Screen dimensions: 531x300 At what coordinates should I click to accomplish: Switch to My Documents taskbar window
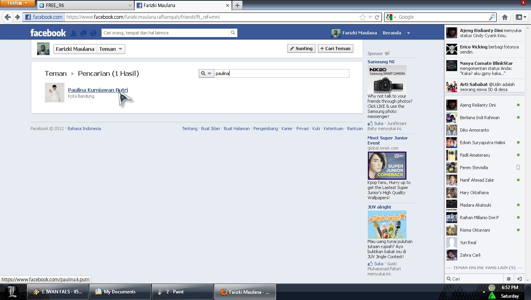point(120,292)
